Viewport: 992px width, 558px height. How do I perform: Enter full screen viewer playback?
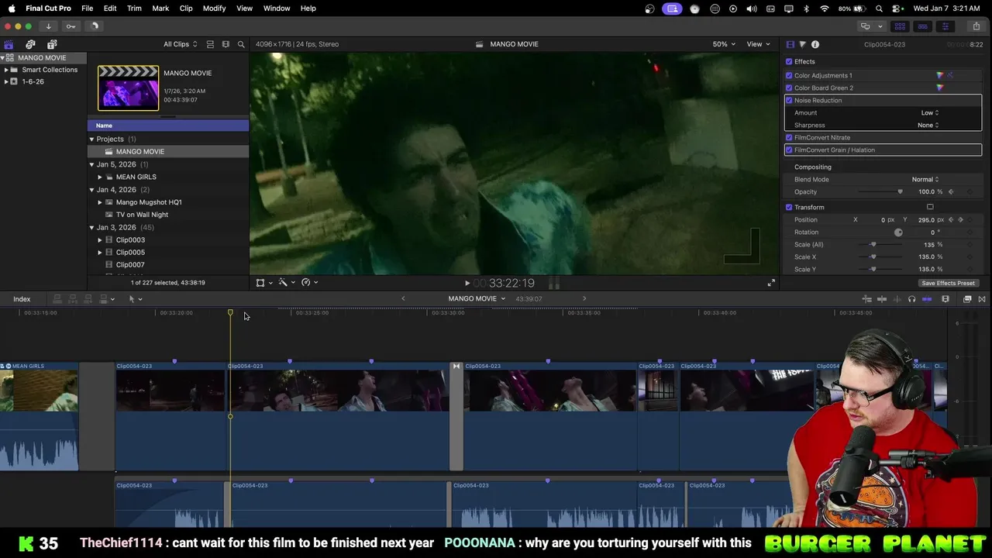pyautogui.click(x=771, y=283)
